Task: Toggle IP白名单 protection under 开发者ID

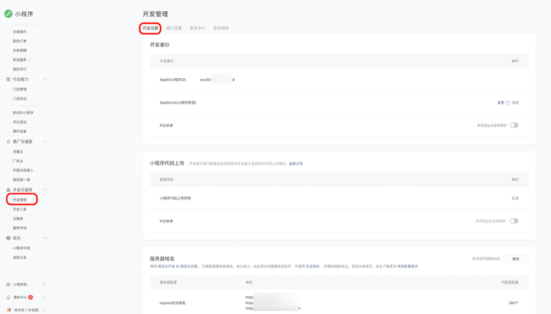Action: 514,125
